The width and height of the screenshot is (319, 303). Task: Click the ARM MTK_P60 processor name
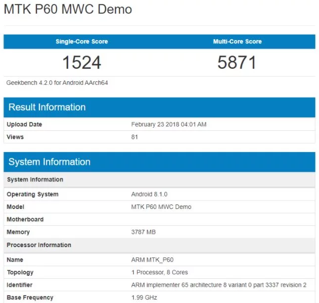[152, 260]
